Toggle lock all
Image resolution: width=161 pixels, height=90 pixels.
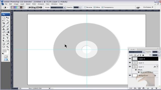pyautogui.click(x=143, y=55)
